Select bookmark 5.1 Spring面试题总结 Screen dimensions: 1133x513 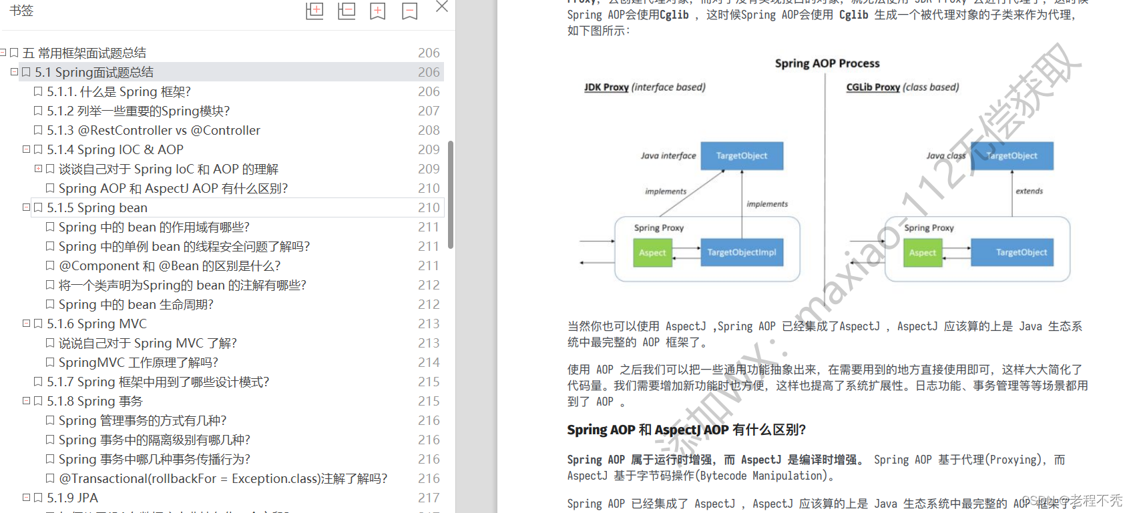click(x=94, y=72)
